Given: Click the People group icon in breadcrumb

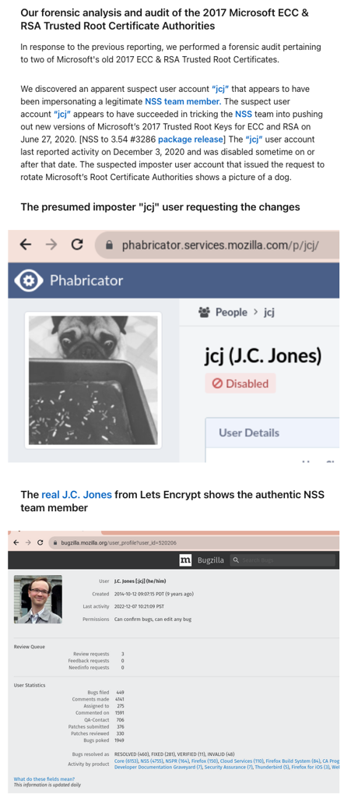Looking at the screenshot, I should pos(204,312).
